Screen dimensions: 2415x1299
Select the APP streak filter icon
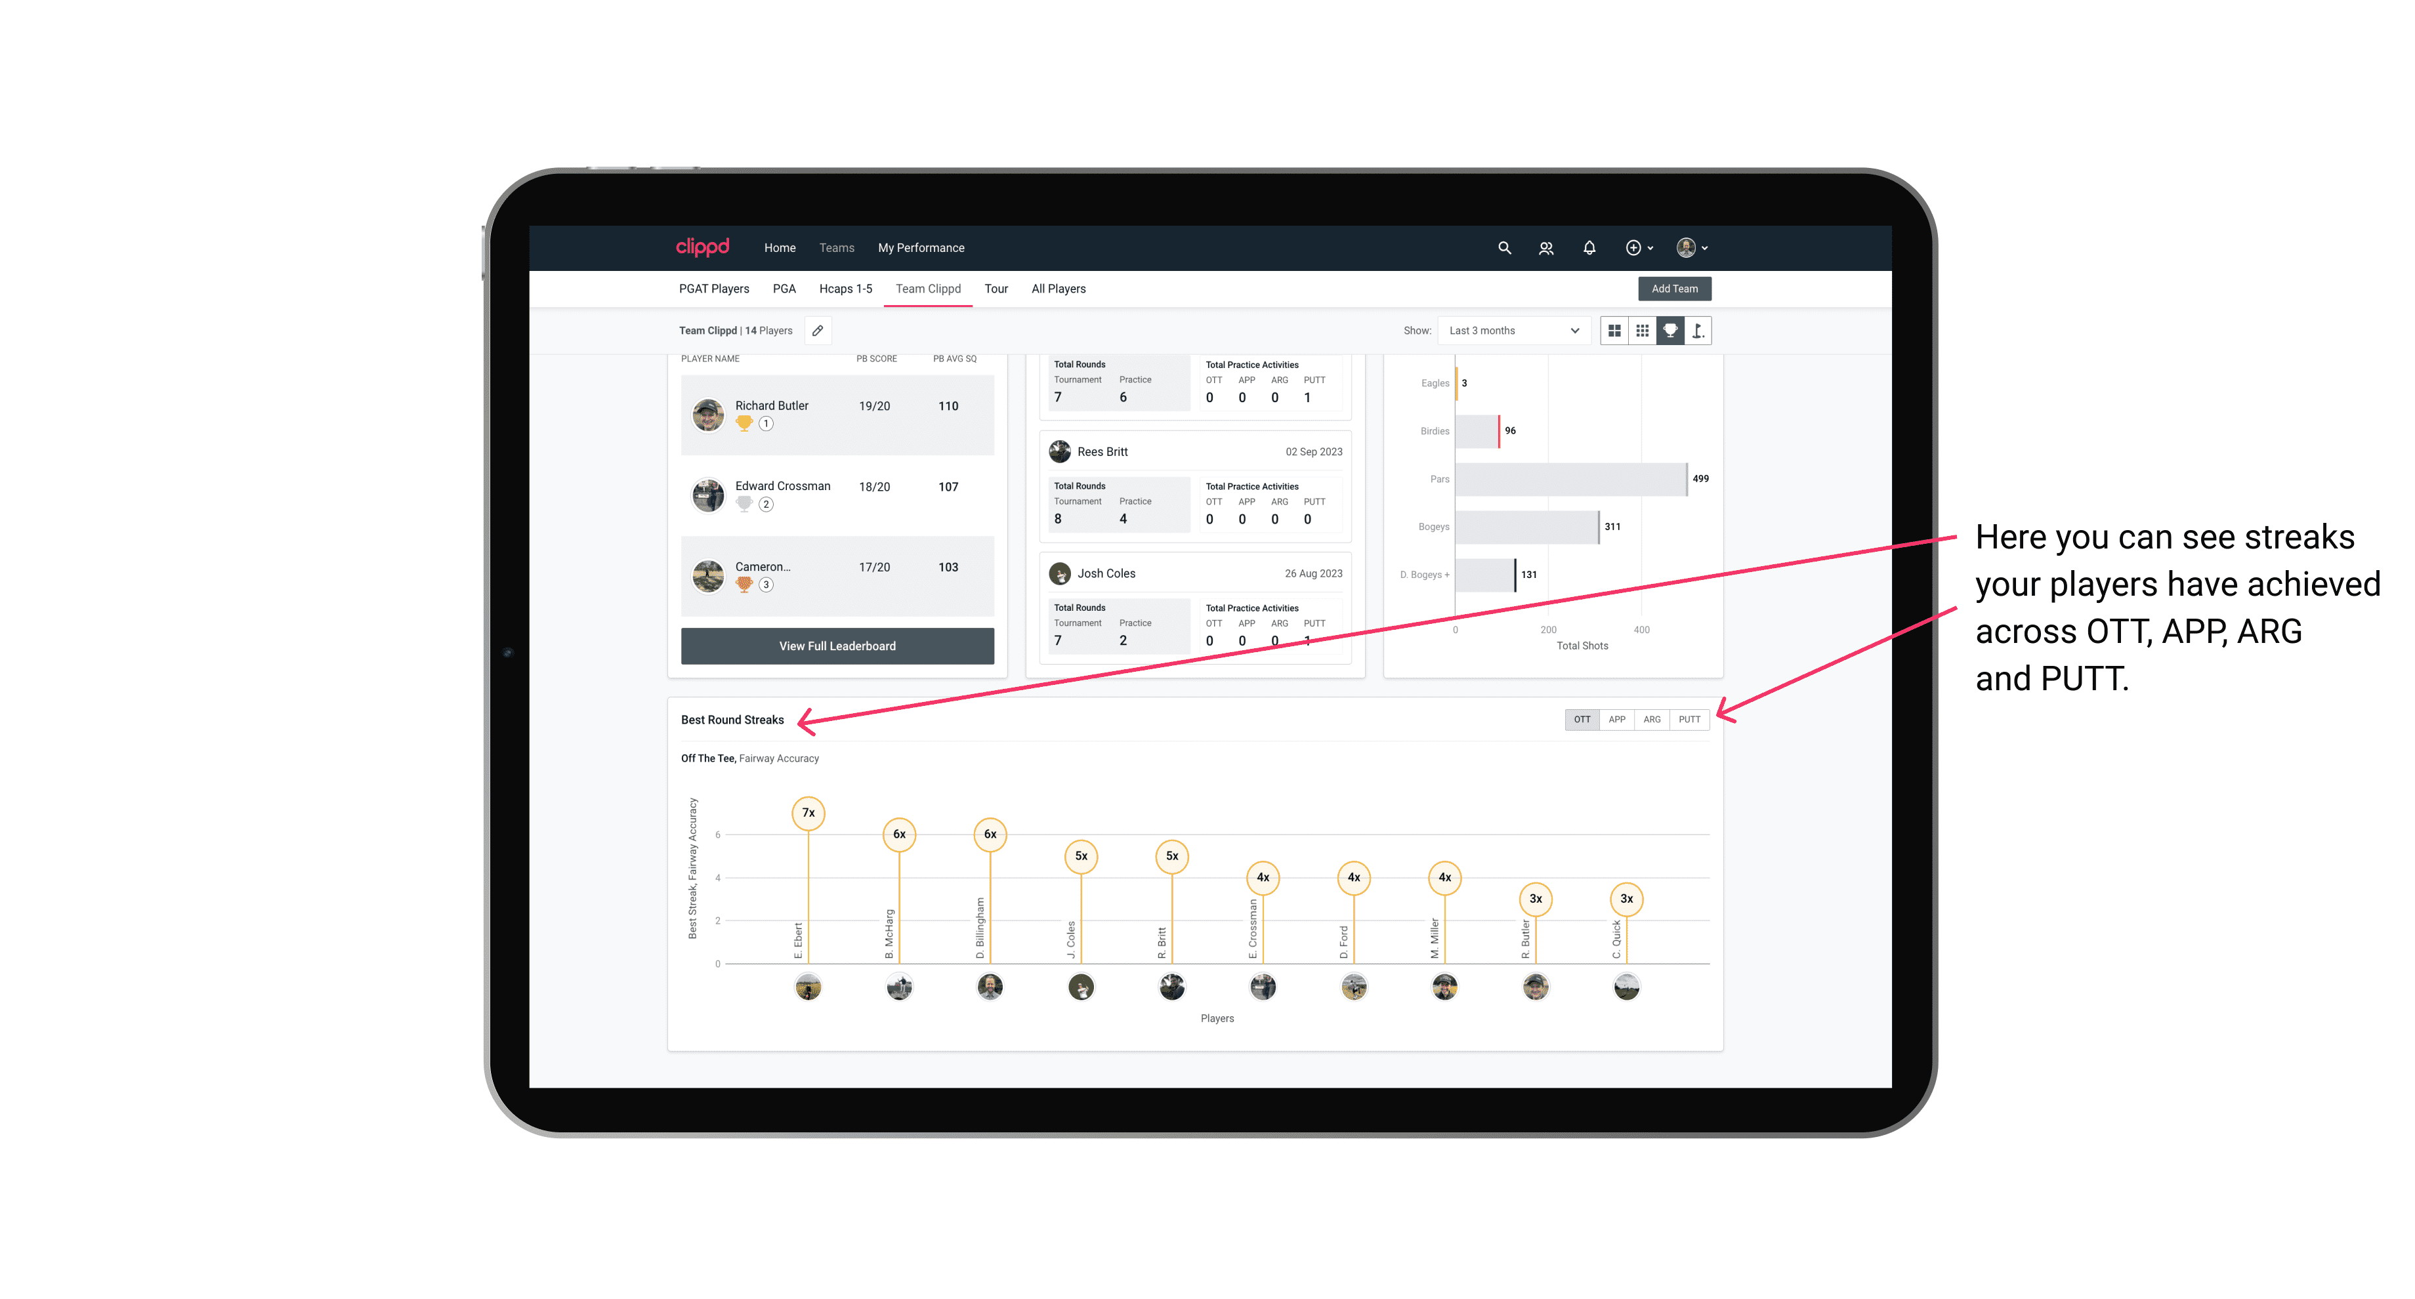(1615, 718)
